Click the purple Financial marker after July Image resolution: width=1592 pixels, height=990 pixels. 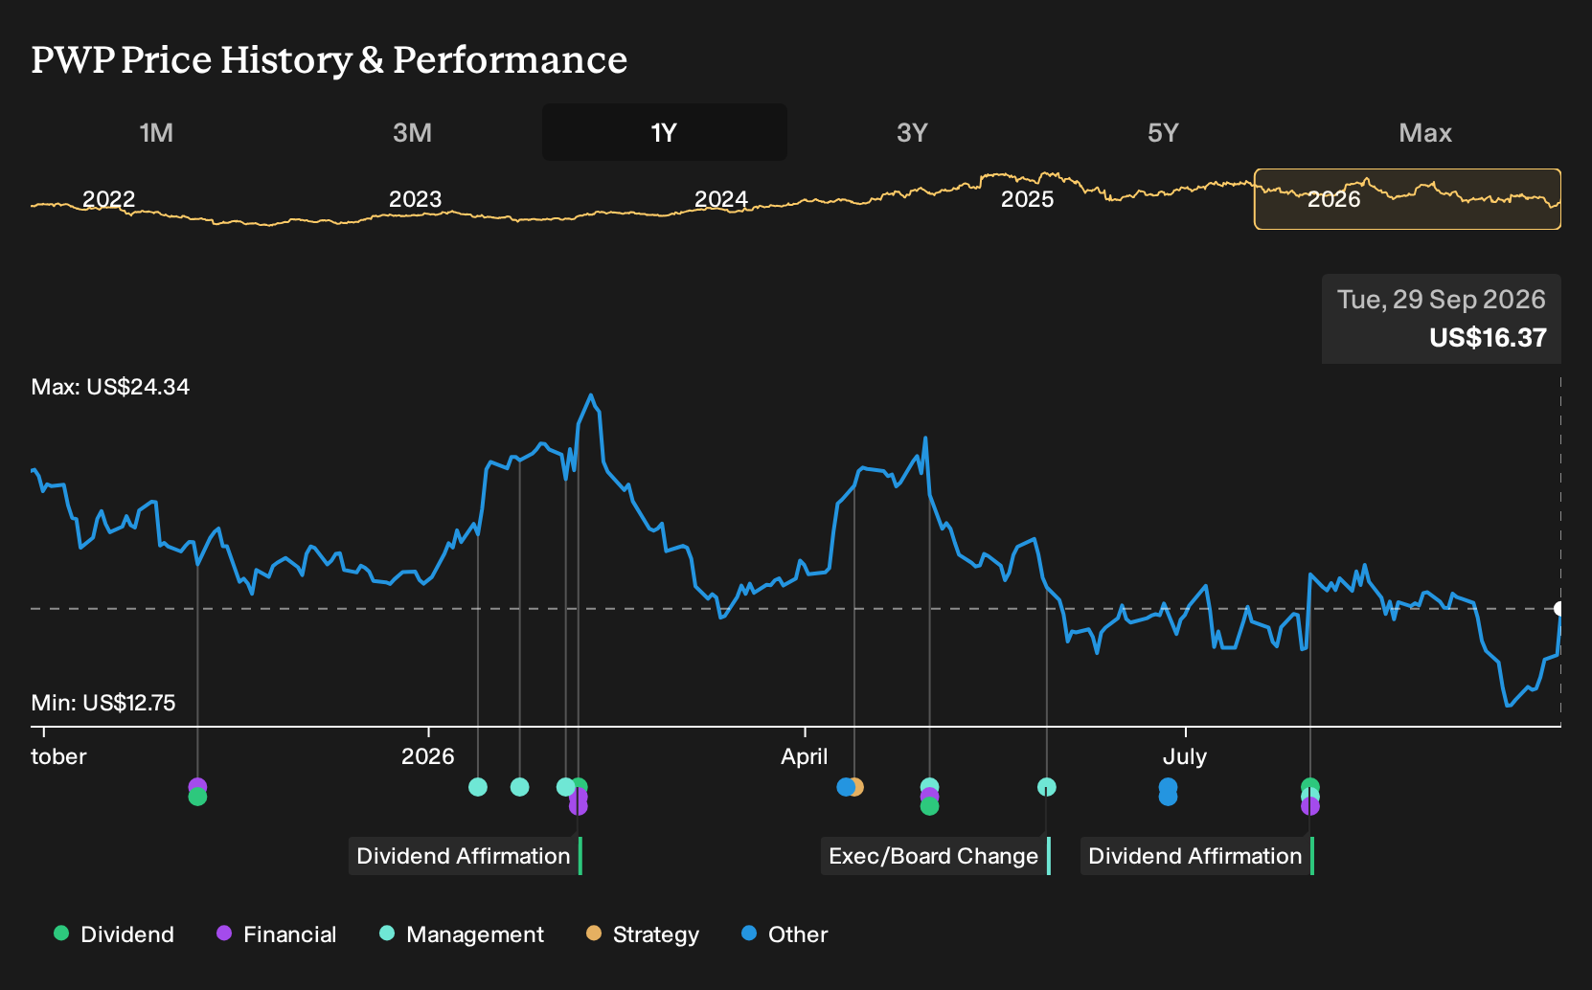coord(1310,807)
